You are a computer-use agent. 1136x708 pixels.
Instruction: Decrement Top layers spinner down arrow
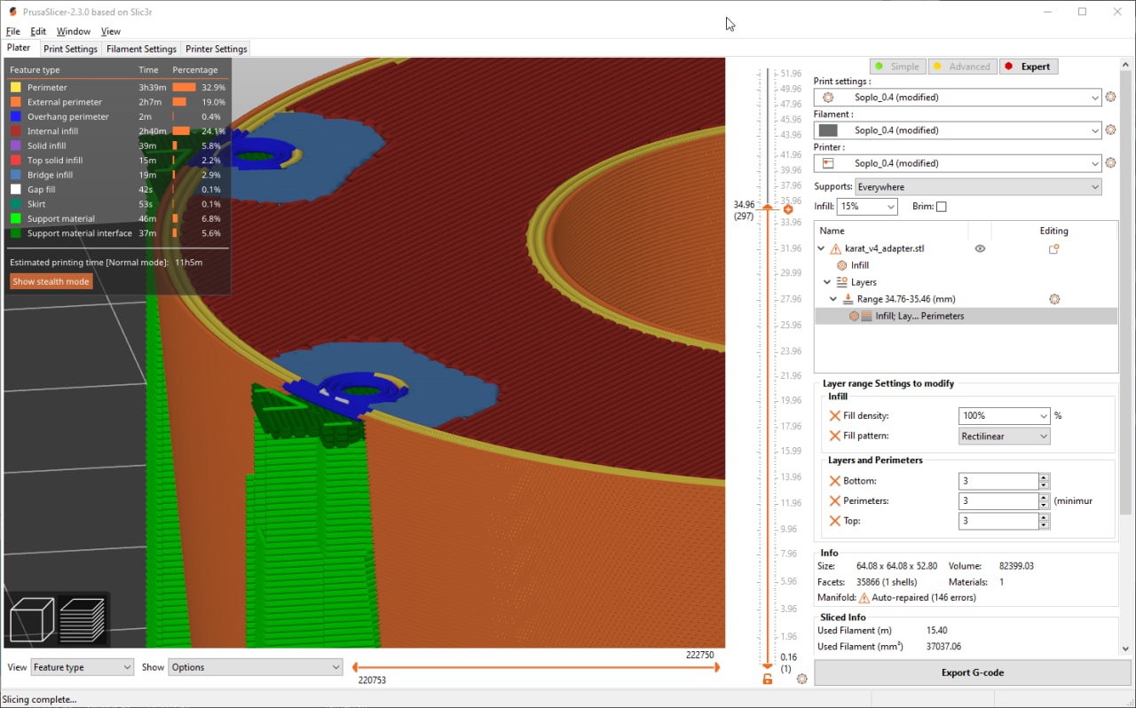(1044, 525)
